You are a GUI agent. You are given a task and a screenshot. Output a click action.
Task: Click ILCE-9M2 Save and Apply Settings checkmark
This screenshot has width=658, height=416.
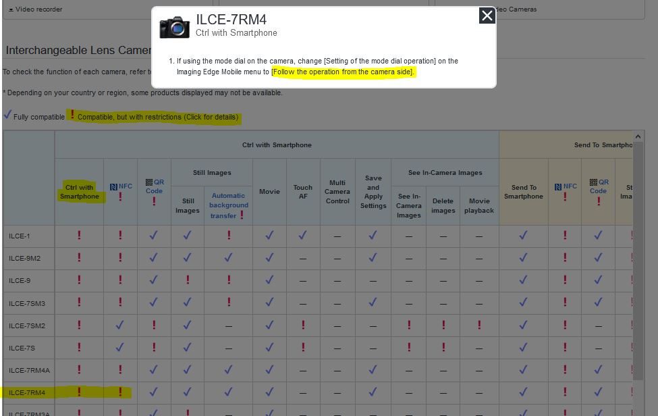(373, 257)
